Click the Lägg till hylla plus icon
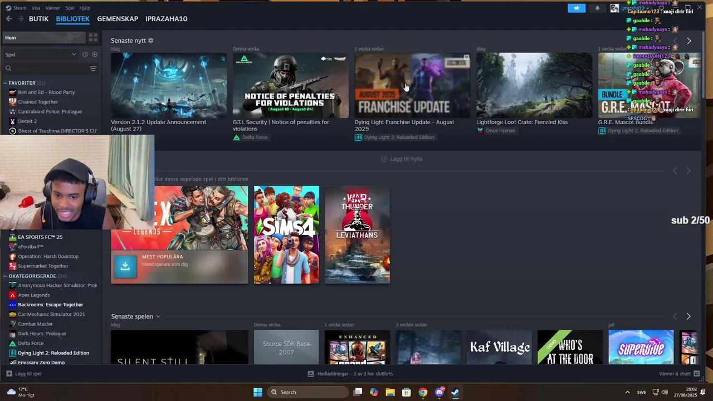 tap(384, 159)
